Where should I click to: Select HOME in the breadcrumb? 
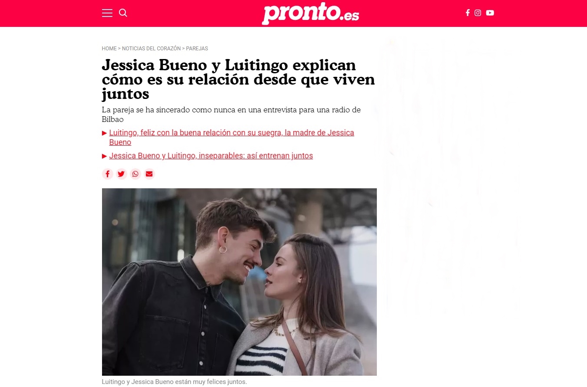[109, 49]
